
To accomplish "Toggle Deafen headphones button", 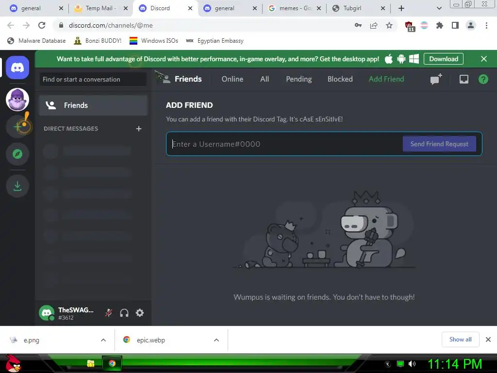I will click(124, 313).
